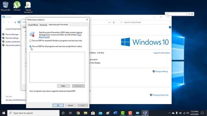Click the System window help icon
The image size is (207, 116).
pos(170,27)
